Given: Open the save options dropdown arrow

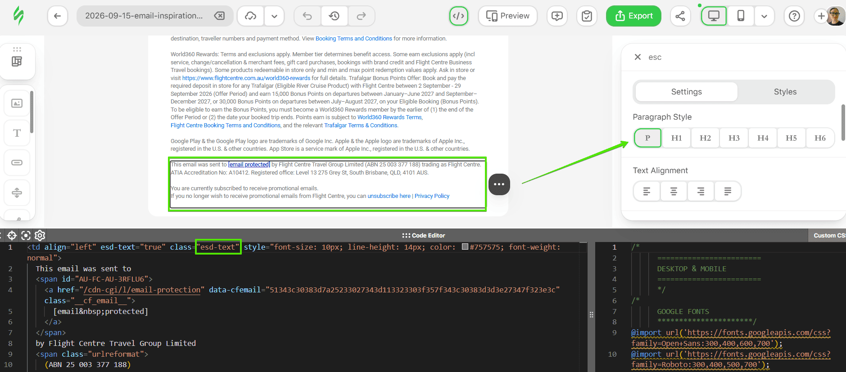Looking at the screenshot, I should pyautogui.click(x=274, y=16).
